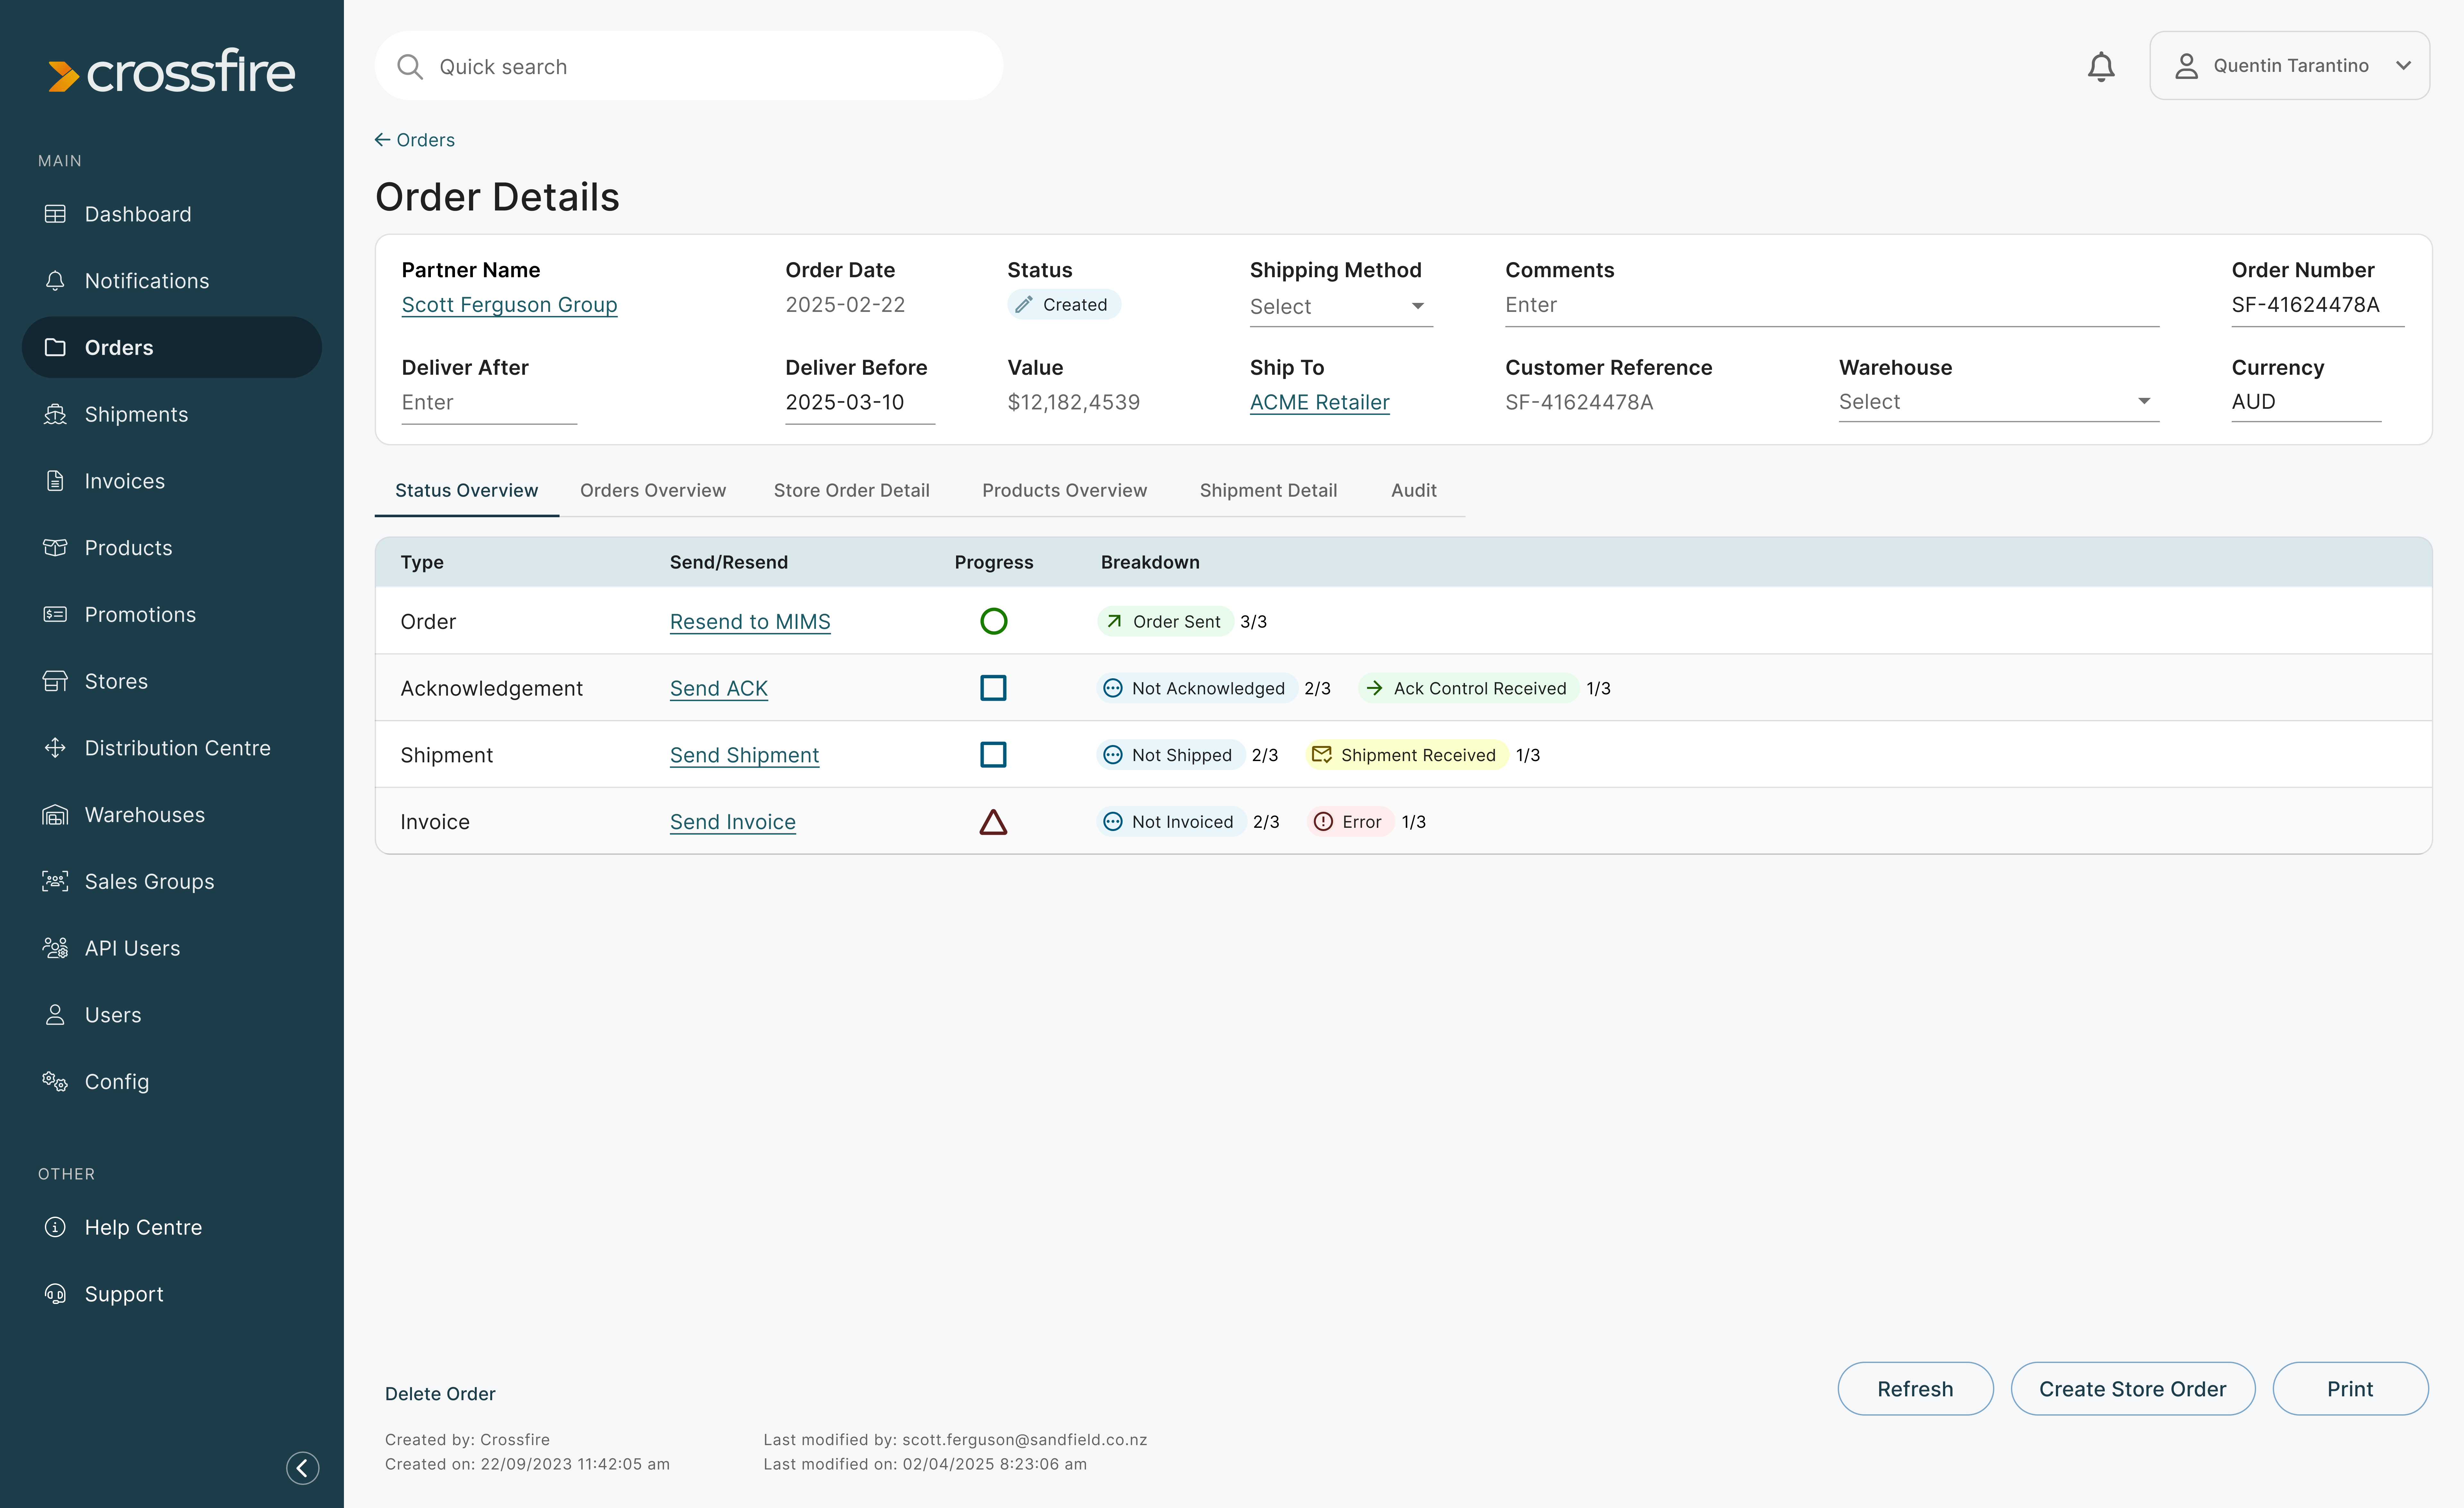
Task: Click the Distribution Centre sidebar icon
Action: tap(55, 748)
